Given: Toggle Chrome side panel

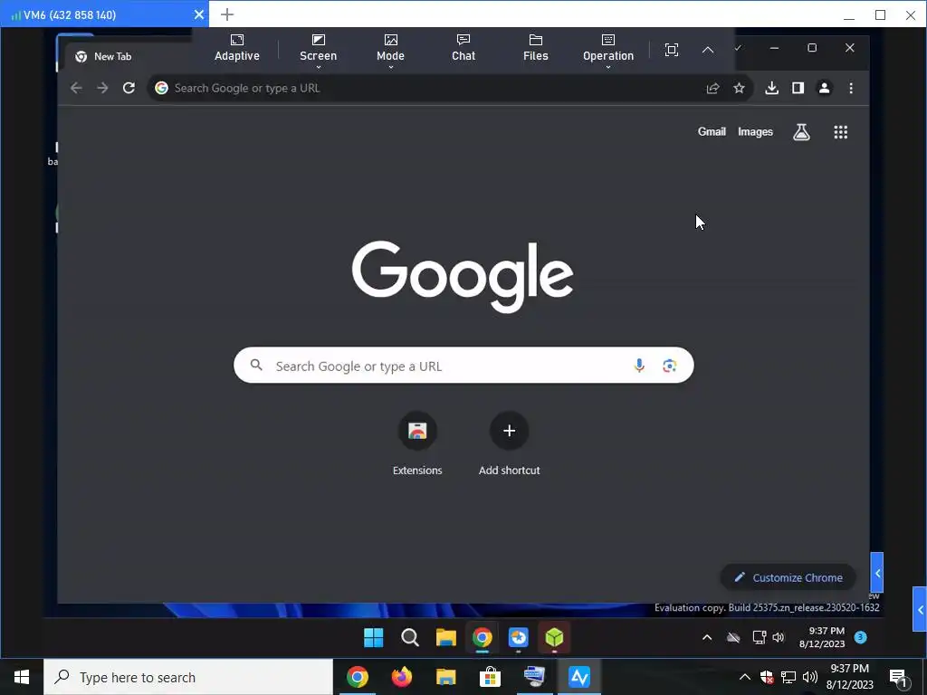Looking at the screenshot, I should [x=798, y=88].
